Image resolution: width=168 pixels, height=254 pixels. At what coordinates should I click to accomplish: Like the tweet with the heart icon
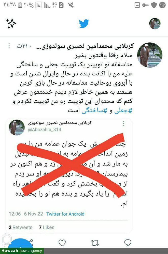click(x=62, y=243)
